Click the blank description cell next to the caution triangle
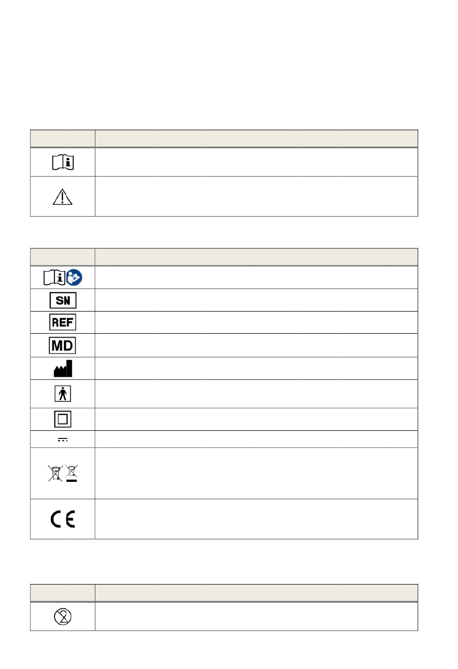Image resolution: width=458 pixels, height=669 pixels. (x=256, y=196)
